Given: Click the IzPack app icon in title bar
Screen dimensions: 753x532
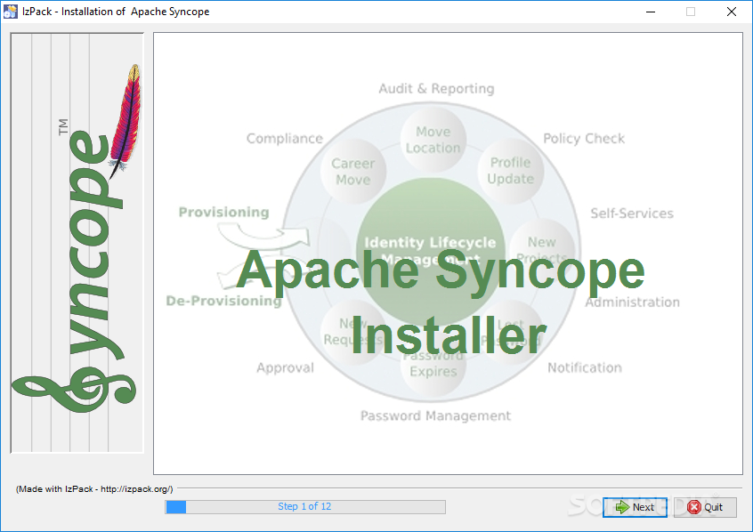Looking at the screenshot, I should point(10,11).
